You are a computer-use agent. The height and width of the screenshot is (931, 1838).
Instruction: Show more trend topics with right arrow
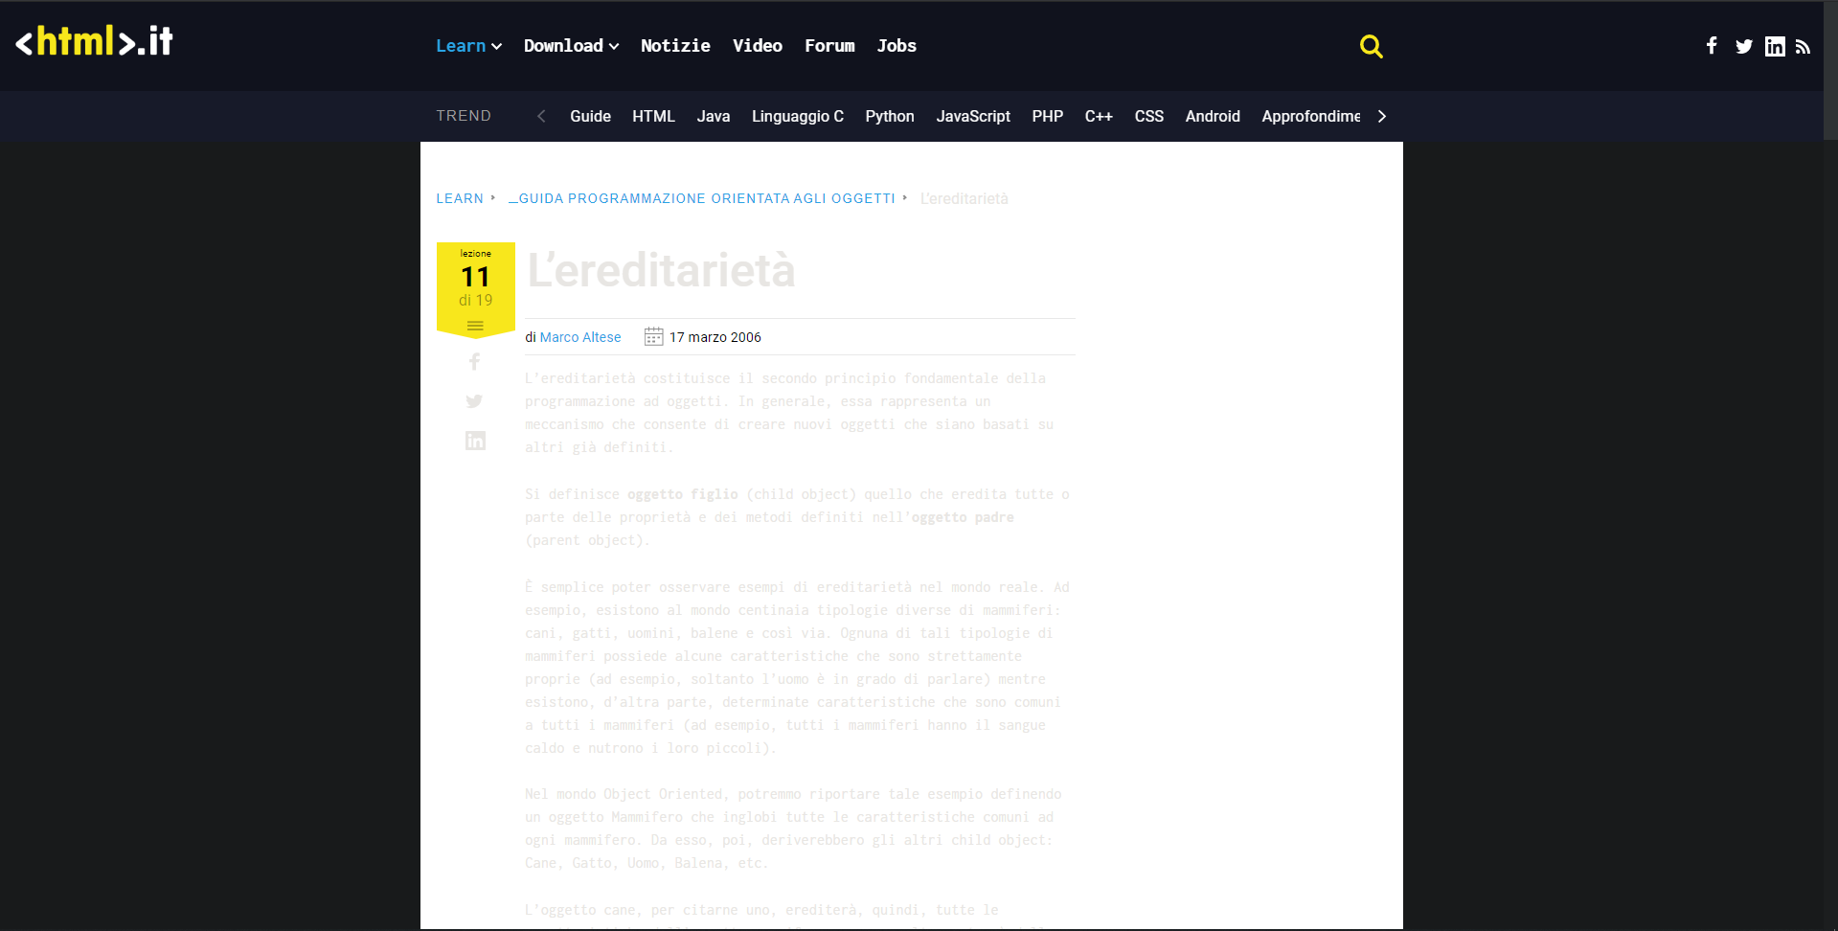point(1381,116)
